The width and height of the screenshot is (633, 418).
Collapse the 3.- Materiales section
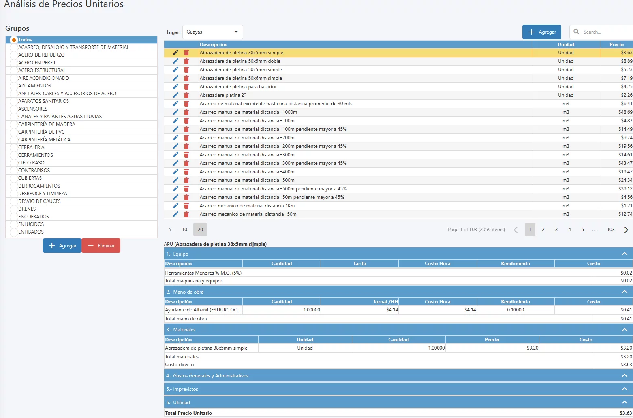pyautogui.click(x=624, y=330)
